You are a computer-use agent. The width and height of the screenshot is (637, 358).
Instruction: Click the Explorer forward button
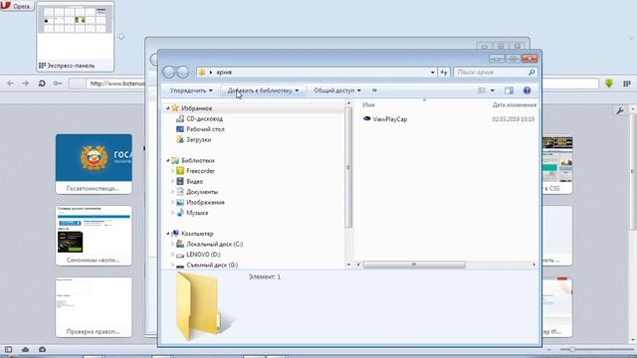182,72
